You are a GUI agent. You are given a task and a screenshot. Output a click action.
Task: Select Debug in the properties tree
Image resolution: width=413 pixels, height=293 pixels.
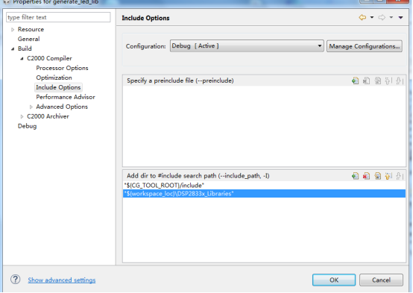point(27,126)
